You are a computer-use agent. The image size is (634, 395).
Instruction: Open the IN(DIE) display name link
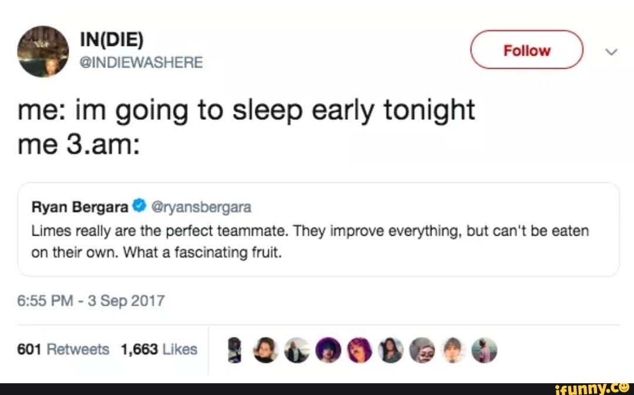[x=111, y=41]
